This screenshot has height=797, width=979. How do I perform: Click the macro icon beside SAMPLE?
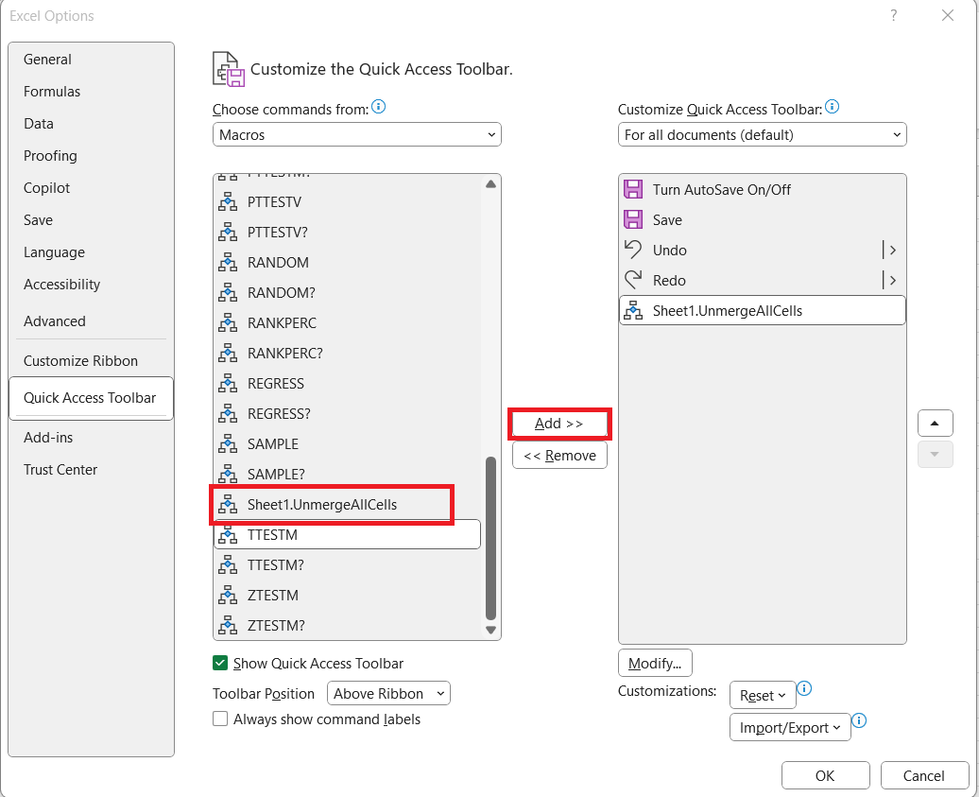pyautogui.click(x=228, y=444)
